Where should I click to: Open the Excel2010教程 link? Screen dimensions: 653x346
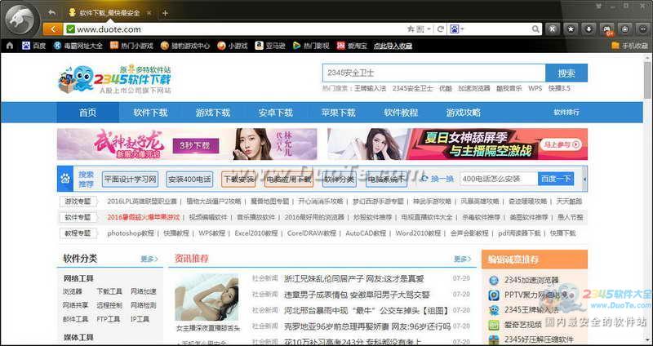(255, 233)
